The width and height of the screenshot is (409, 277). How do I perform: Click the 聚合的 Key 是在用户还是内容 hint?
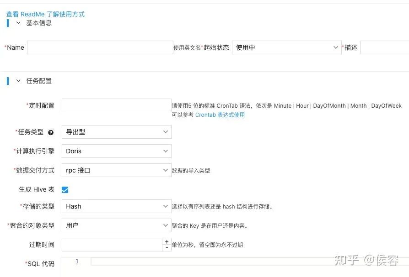point(210,226)
